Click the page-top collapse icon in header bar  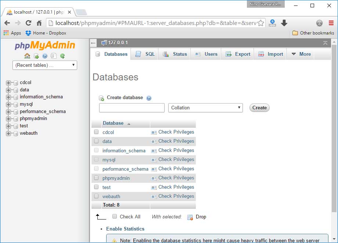(x=325, y=43)
